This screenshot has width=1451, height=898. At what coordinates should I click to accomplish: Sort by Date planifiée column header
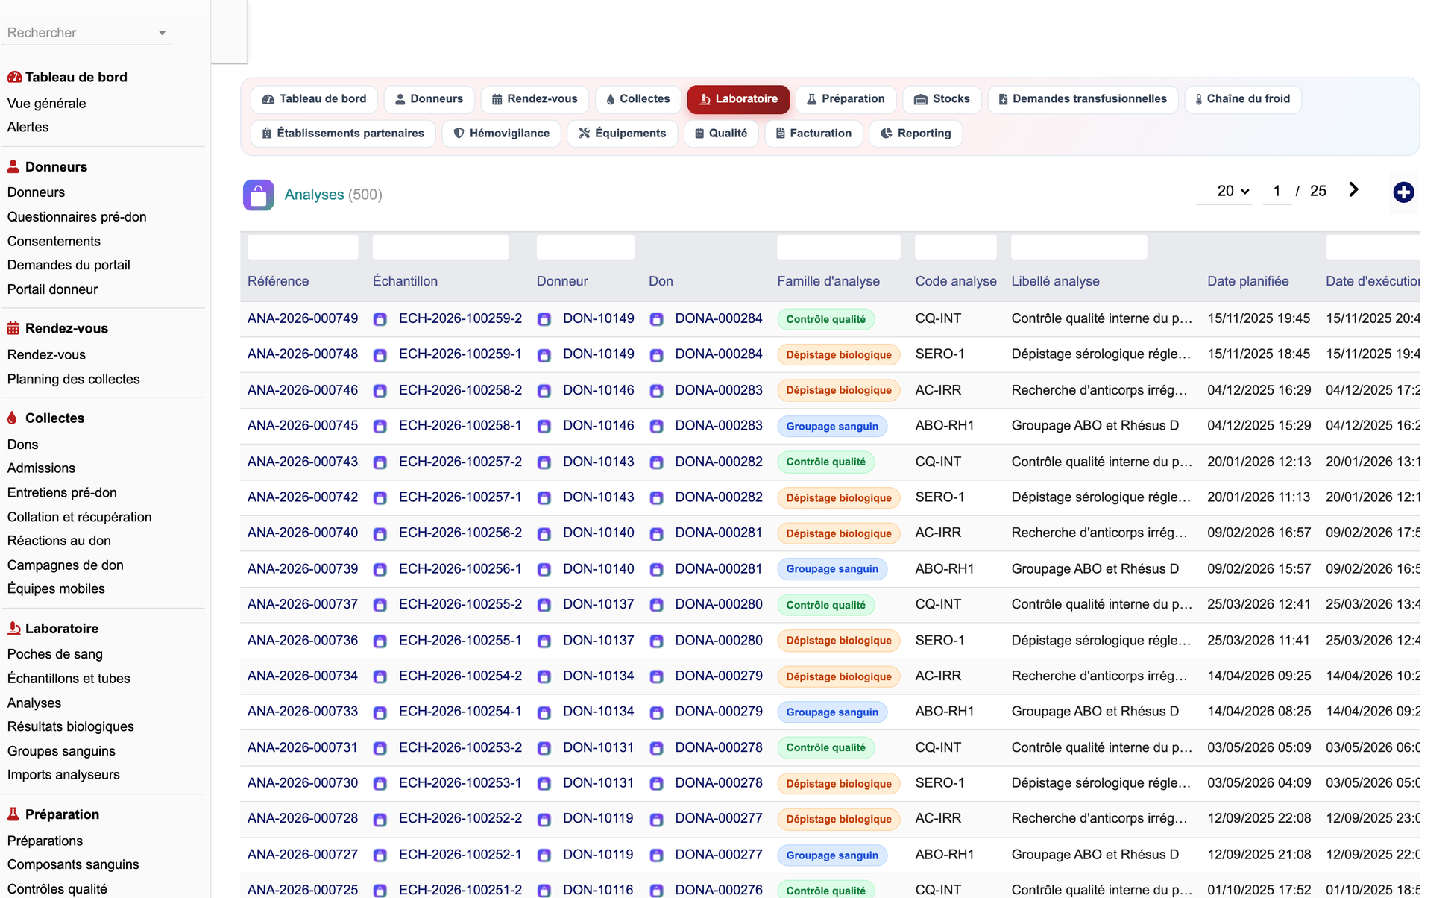pyautogui.click(x=1248, y=281)
